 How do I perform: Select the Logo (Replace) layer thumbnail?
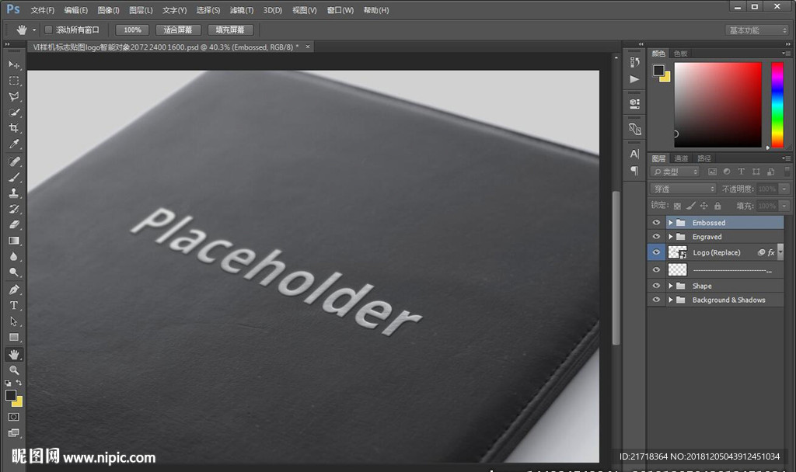[x=678, y=252]
